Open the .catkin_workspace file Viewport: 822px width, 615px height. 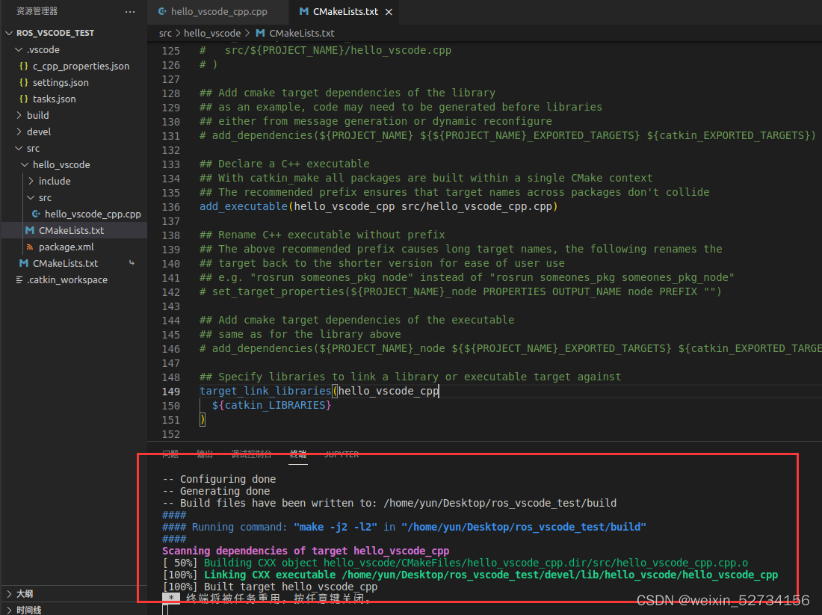pos(67,280)
